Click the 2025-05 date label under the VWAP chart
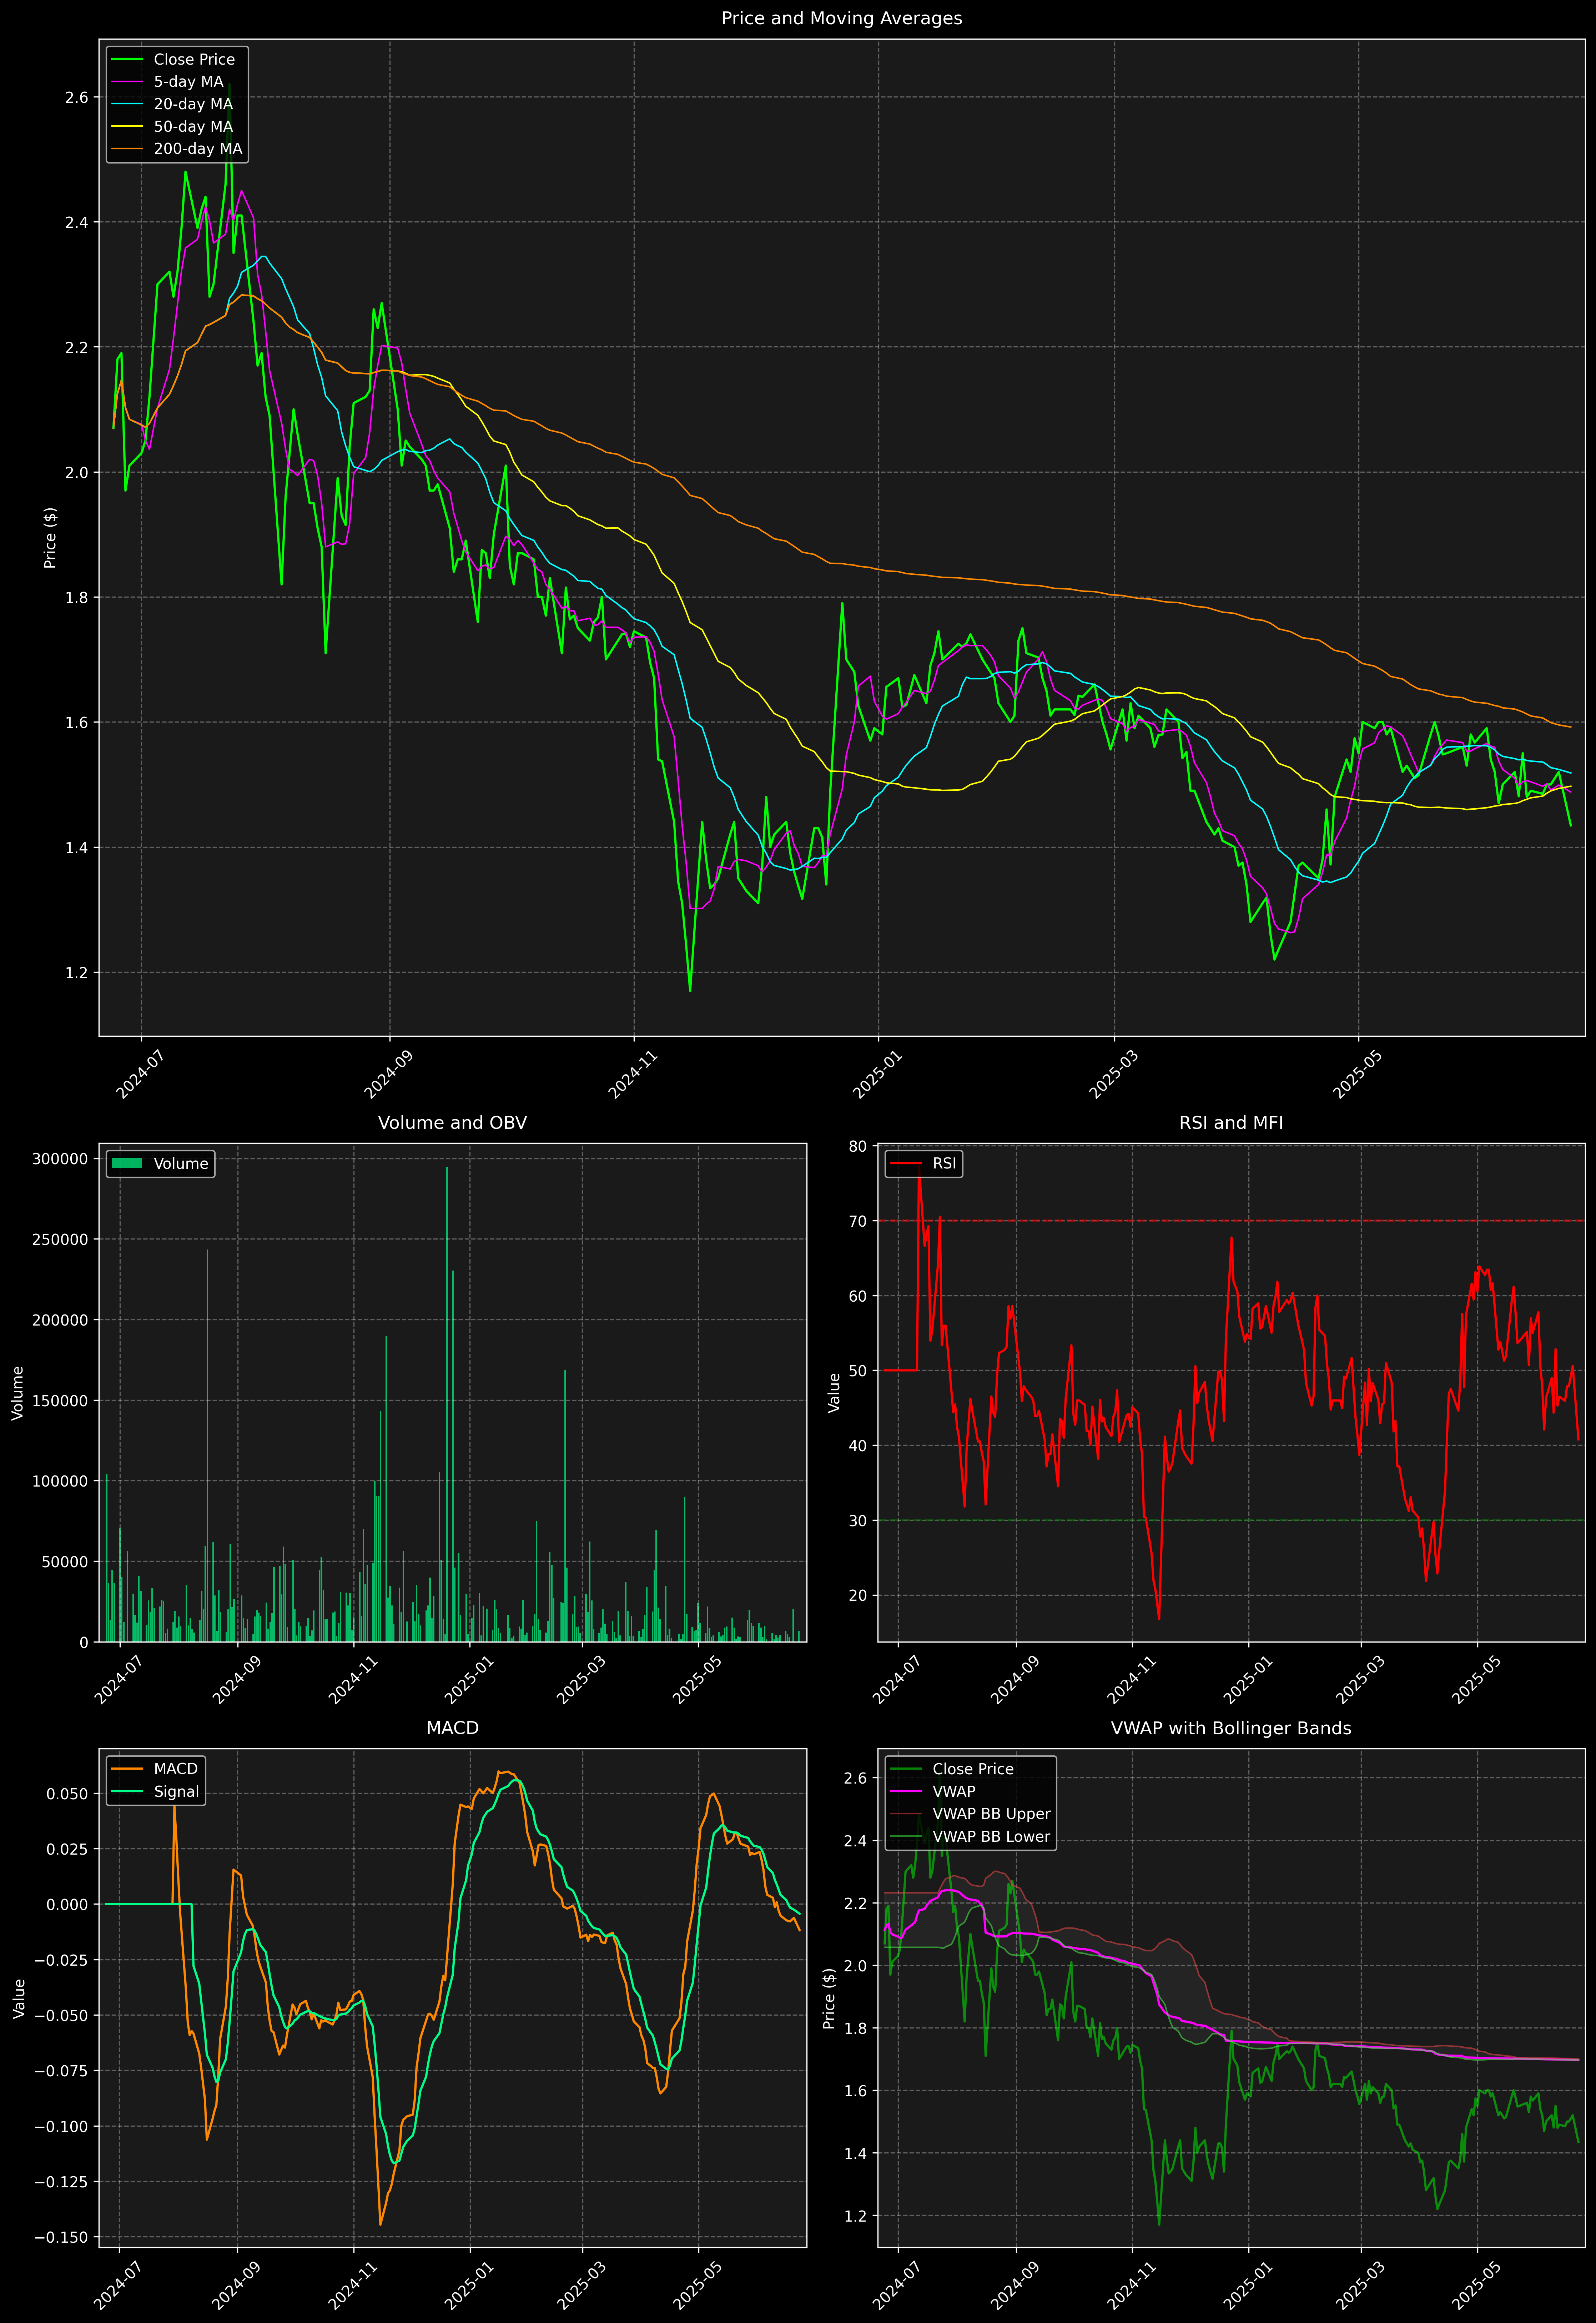1596x2323 pixels. tap(1476, 2286)
